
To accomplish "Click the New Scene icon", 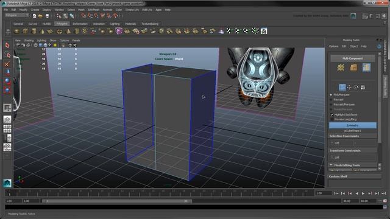I will [x=34, y=16].
